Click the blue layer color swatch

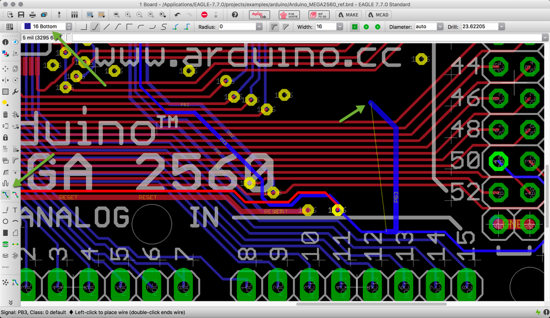pyautogui.click(x=28, y=26)
